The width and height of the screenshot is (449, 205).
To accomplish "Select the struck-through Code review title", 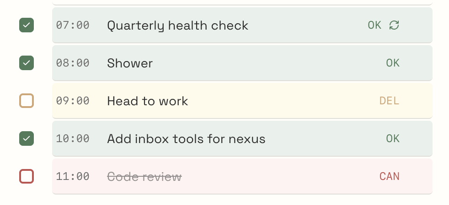I will [144, 176].
